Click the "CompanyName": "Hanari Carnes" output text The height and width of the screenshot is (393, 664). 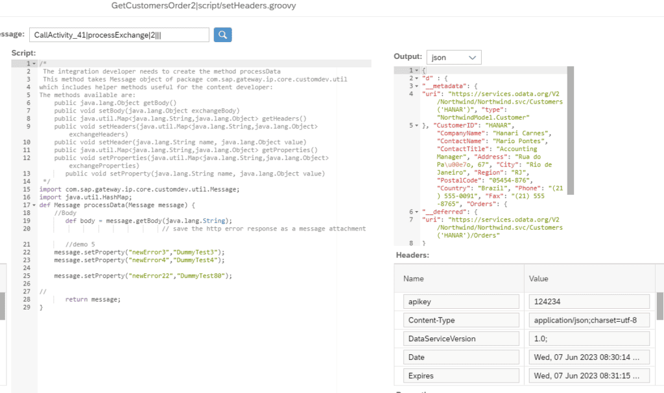[494, 133]
